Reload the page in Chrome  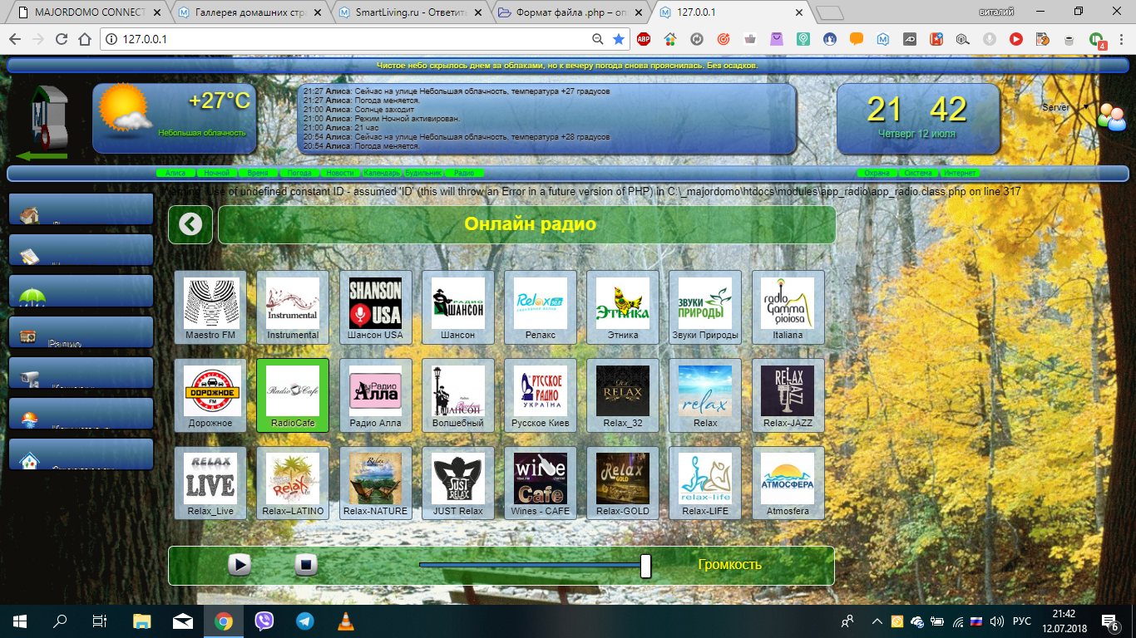point(61,39)
